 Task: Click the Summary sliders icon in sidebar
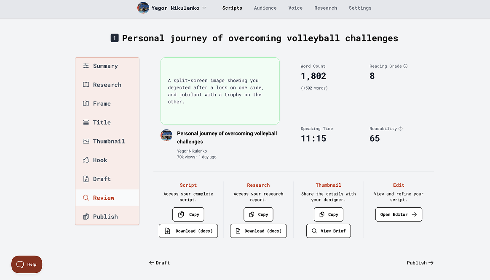coord(86,66)
